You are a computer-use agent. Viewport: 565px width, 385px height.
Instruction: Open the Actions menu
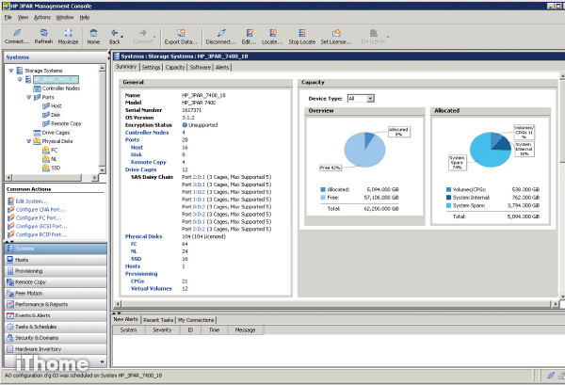pos(42,17)
